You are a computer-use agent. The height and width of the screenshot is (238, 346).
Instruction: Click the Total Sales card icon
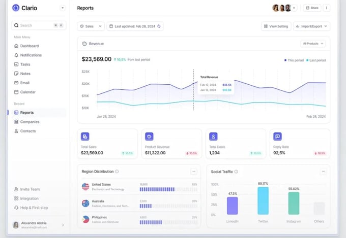click(x=85, y=137)
